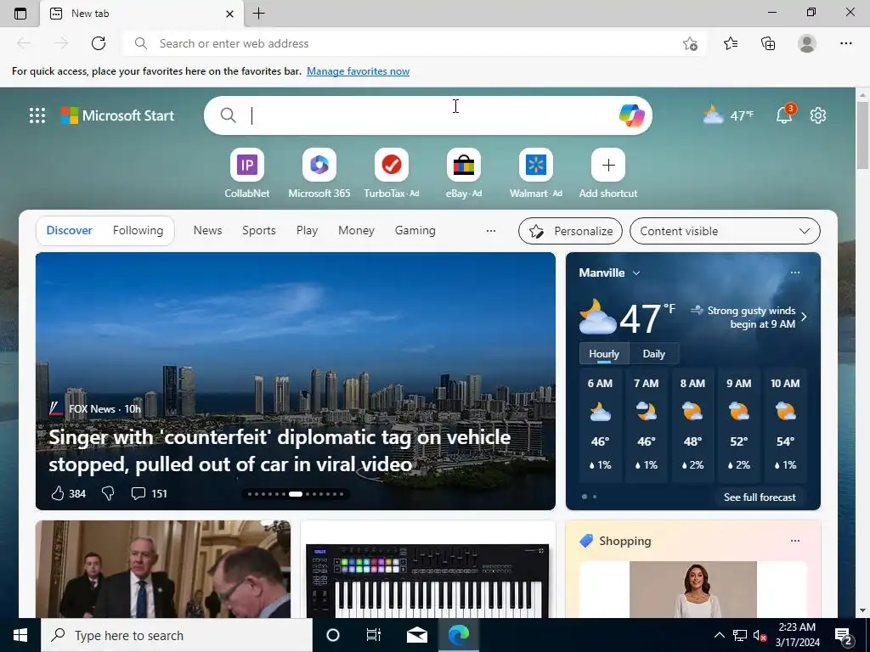The image size is (870, 652).
Task: Click the Windows taskbar search box
Action: 177,635
